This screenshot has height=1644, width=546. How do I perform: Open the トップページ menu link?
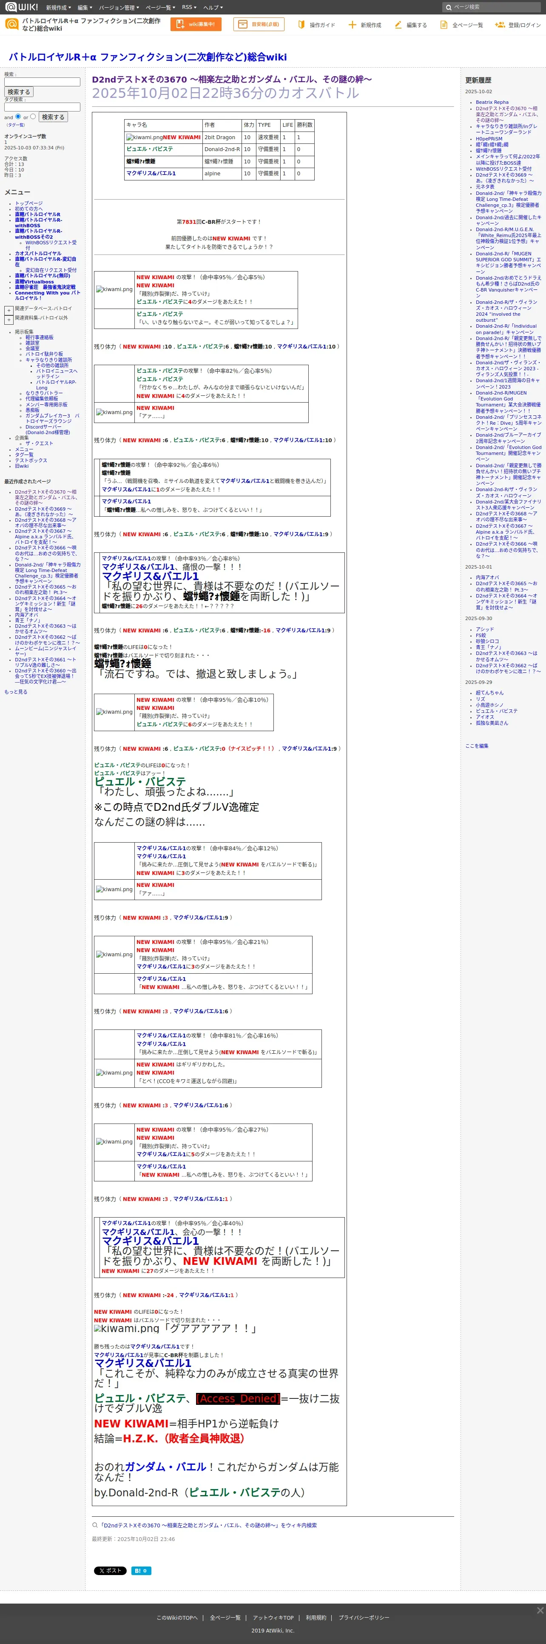click(29, 203)
